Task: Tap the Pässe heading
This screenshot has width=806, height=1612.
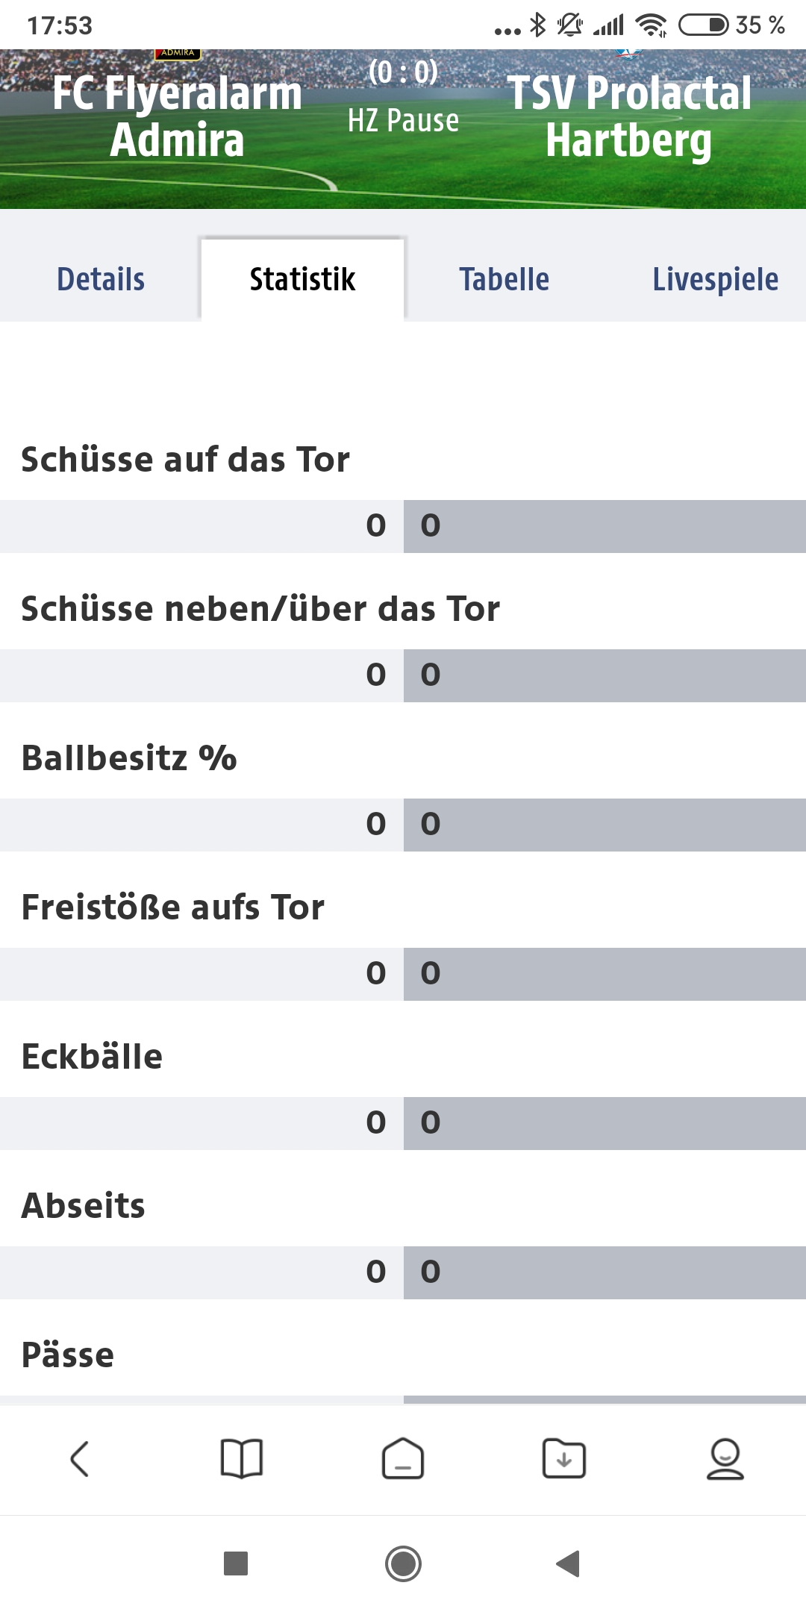Action: [68, 1355]
